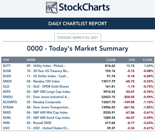This screenshot has height=132, width=155.
Task: Select the $COMPQ ticker link
Action: pos(10,102)
